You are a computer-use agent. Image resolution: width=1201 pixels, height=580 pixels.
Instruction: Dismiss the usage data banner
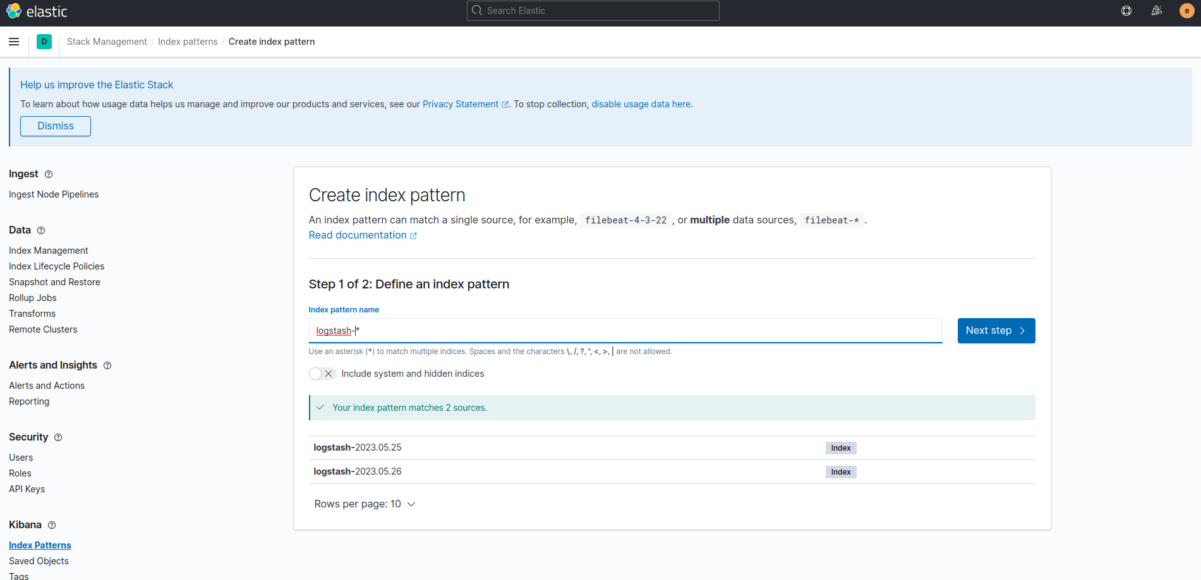coord(56,126)
